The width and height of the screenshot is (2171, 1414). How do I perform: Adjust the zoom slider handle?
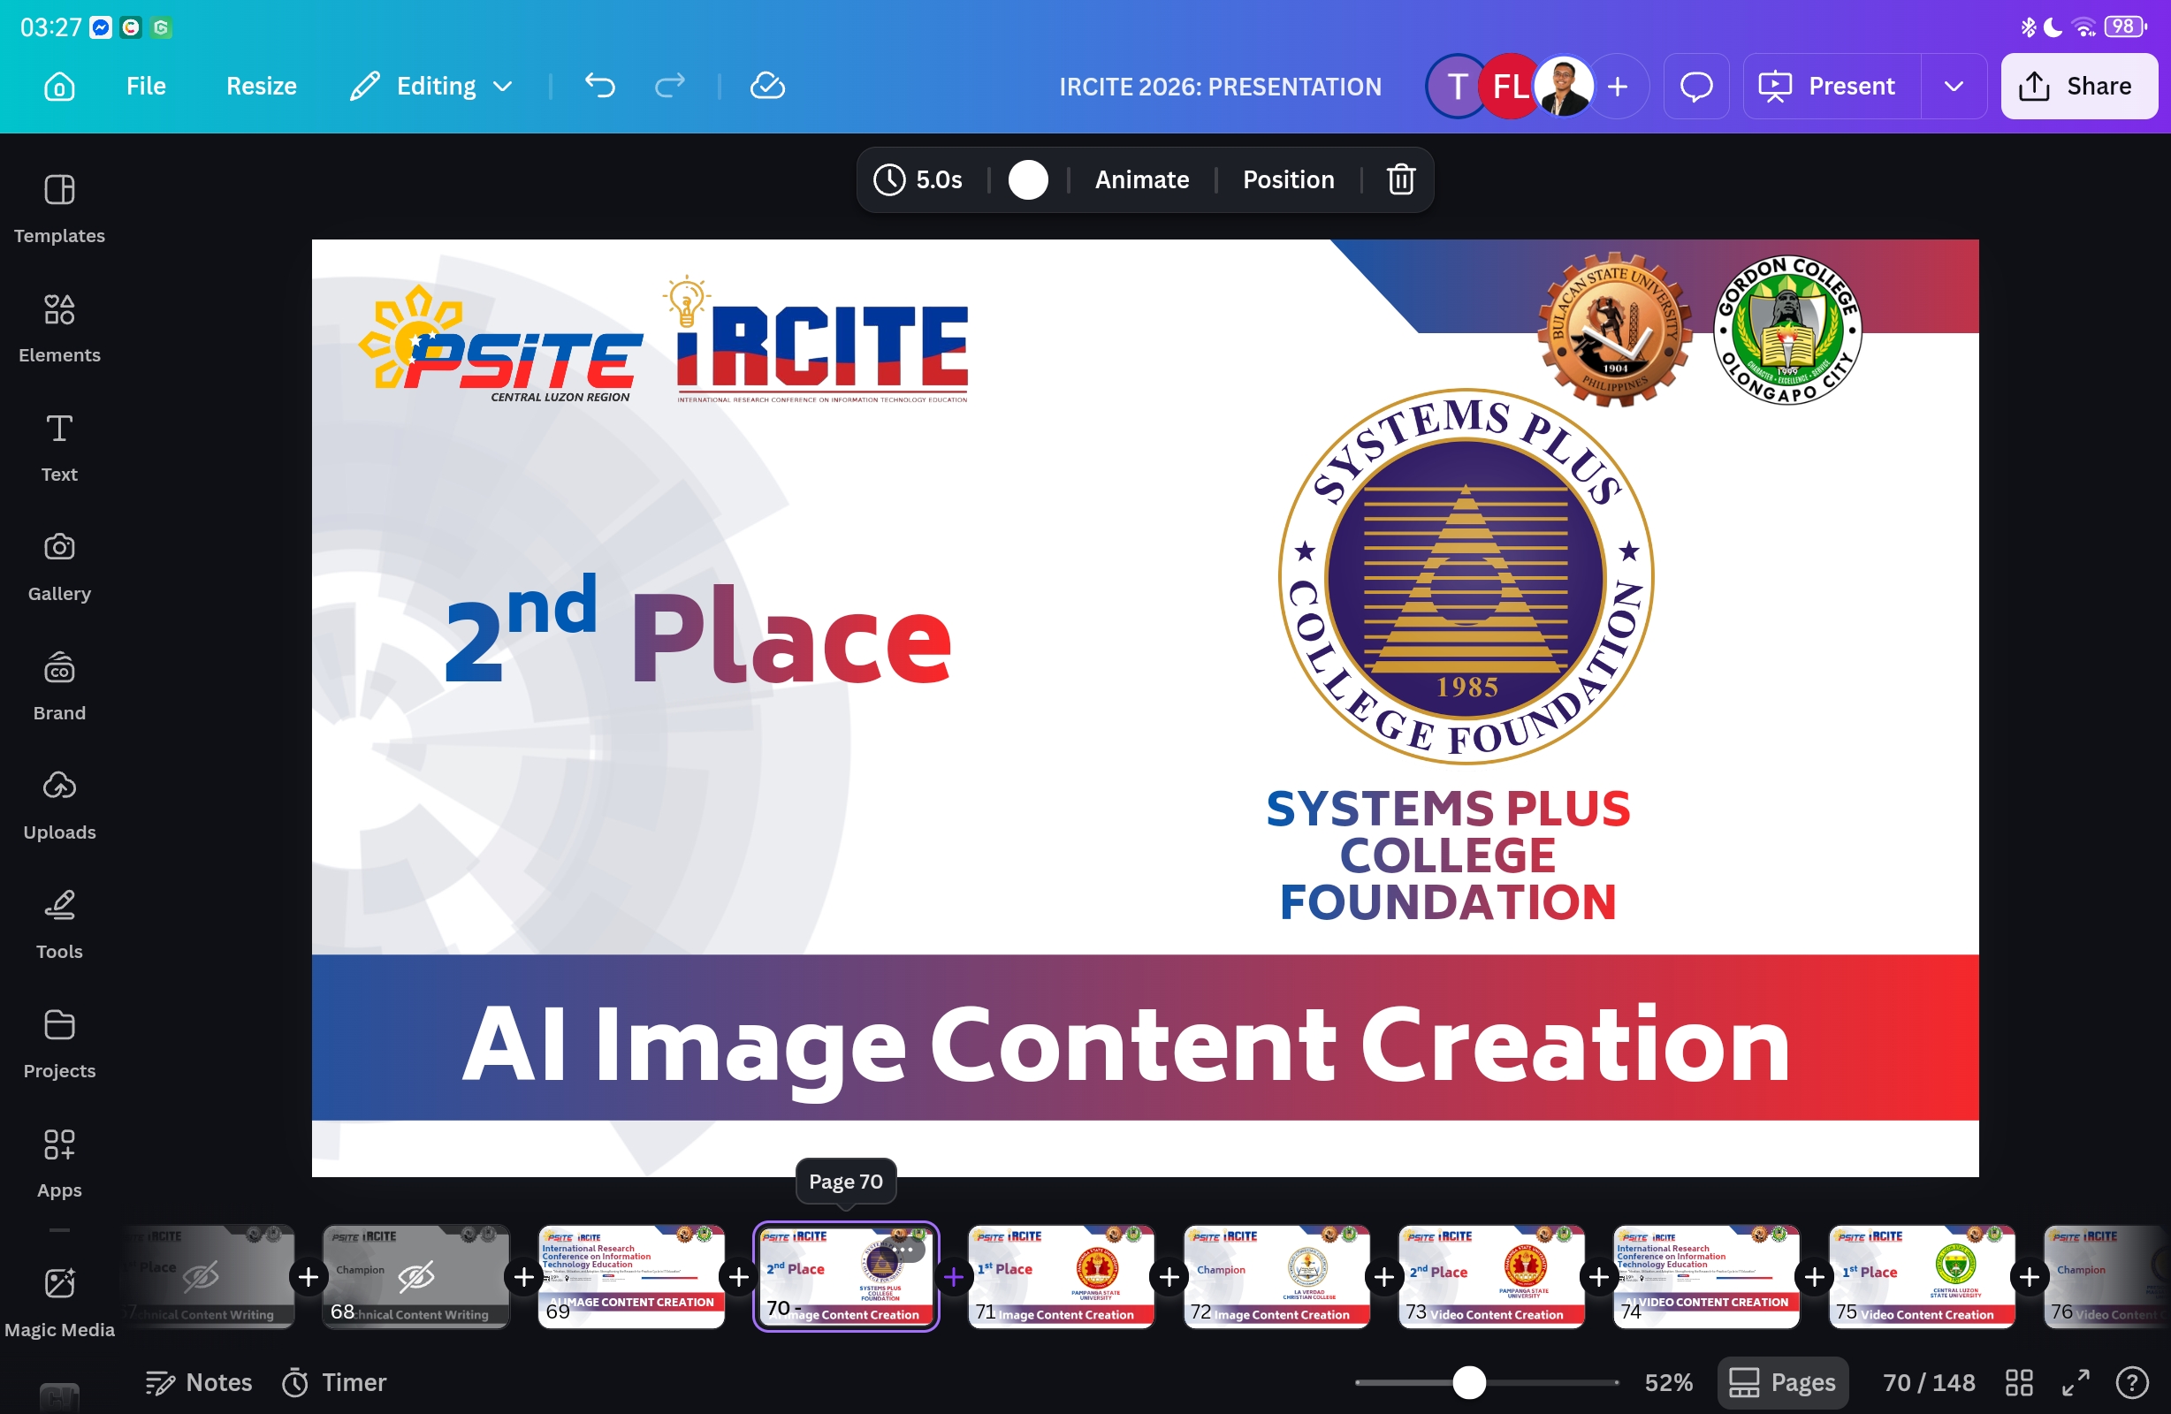1468,1383
